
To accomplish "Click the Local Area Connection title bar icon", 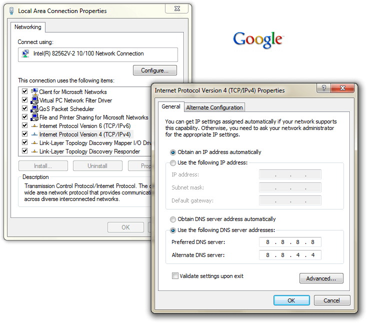I will [x=11, y=11].
